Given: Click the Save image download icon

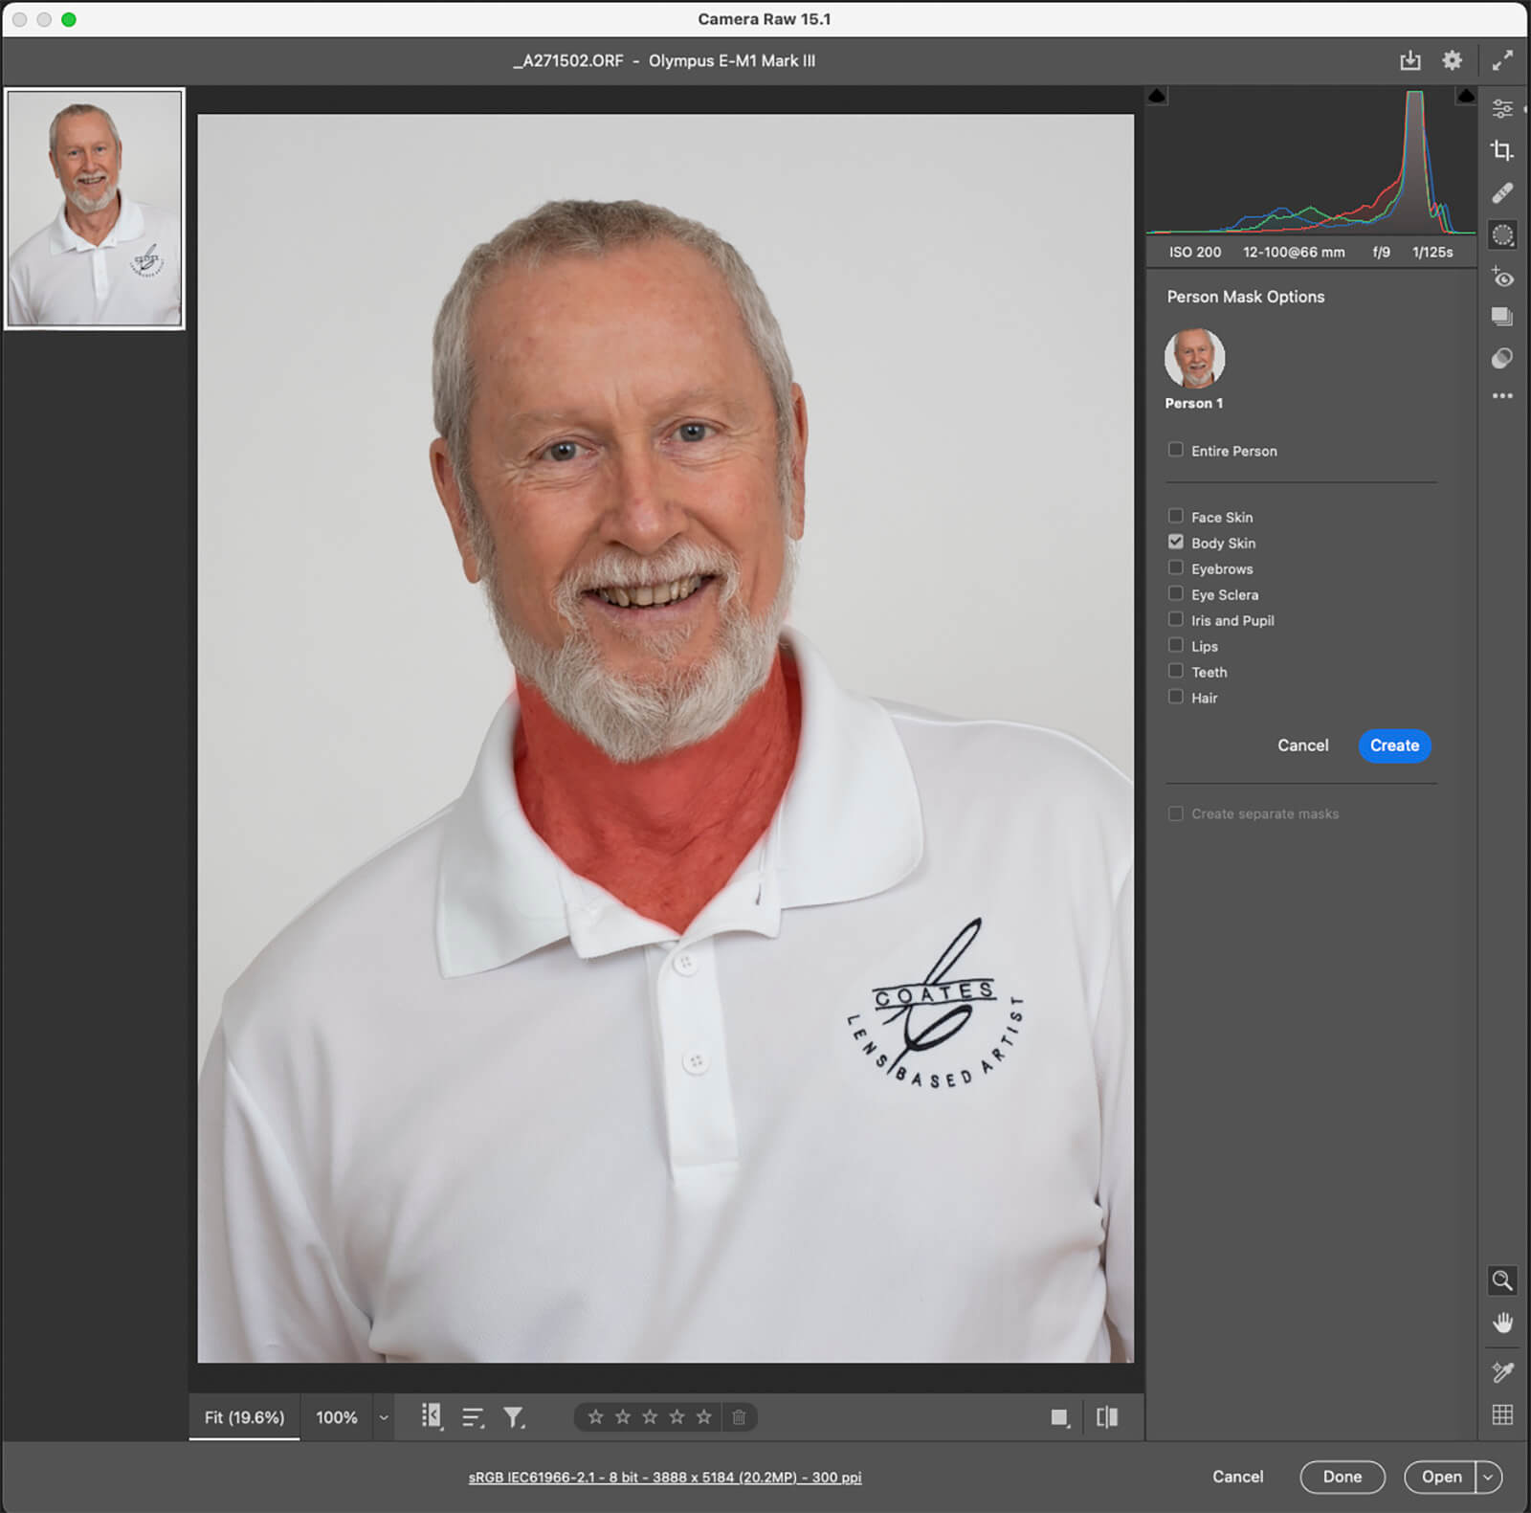Looking at the screenshot, I should point(1410,61).
